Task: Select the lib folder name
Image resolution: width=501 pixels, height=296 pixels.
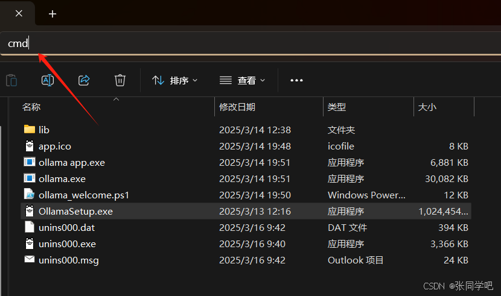Action: [x=44, y=130]
